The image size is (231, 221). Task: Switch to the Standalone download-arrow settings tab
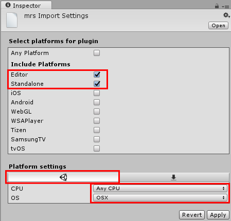click(x=174, y=177)
